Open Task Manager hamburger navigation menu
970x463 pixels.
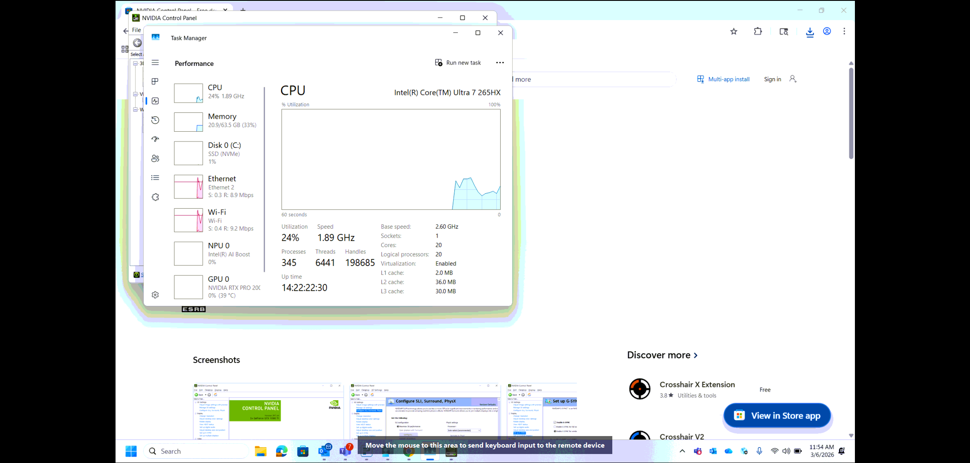155,62
